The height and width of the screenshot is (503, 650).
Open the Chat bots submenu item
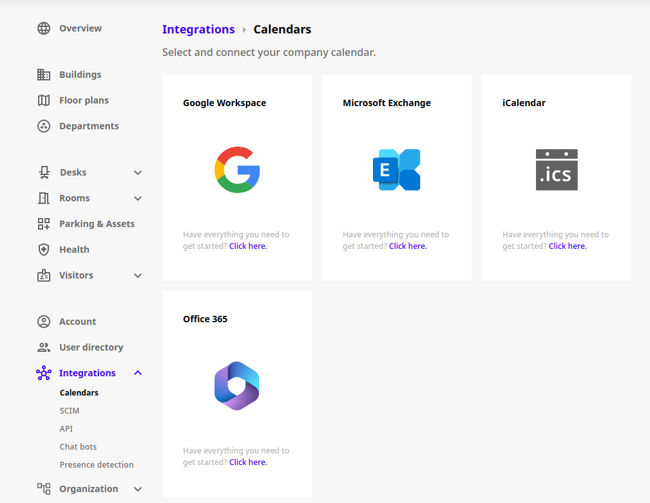click(x=78, y=446)
